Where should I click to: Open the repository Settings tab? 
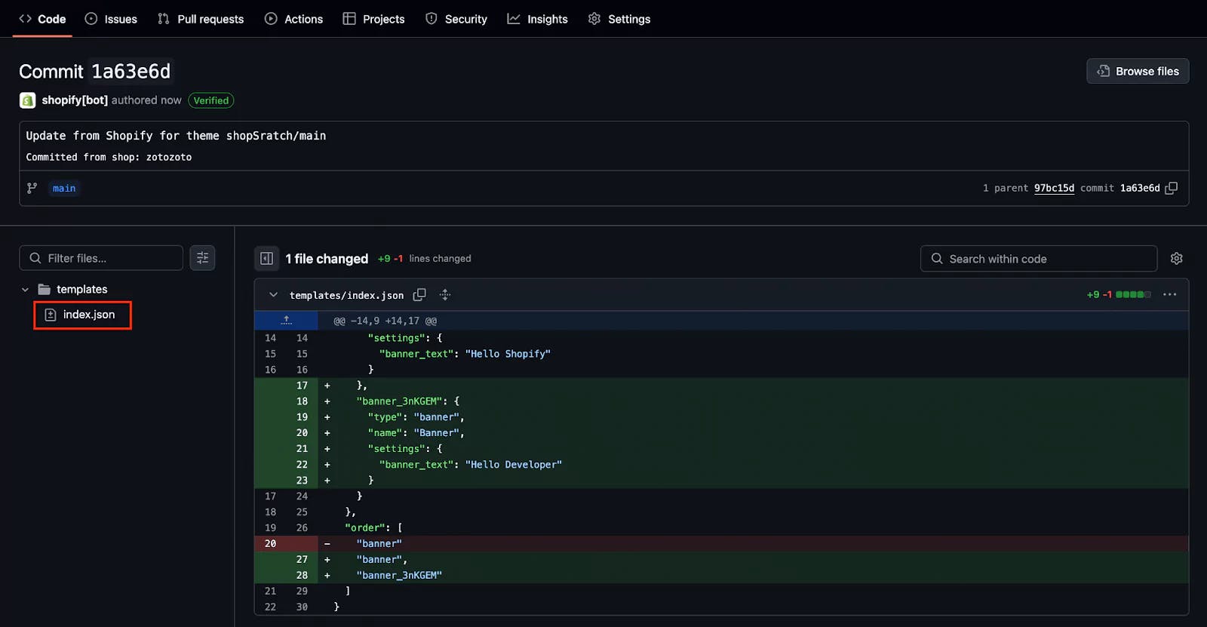(x=619, y=19)
